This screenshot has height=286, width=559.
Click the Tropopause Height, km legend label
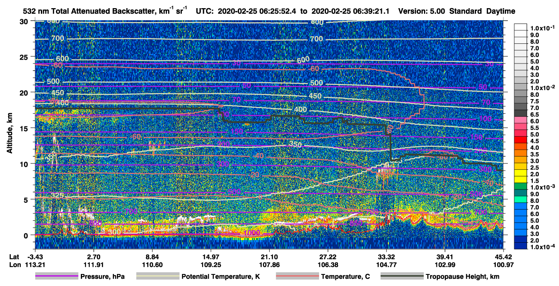coord(462,277)
